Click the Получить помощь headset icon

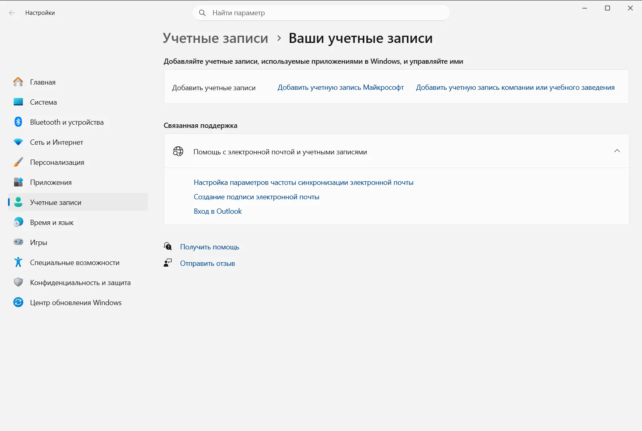coord(168,247)
